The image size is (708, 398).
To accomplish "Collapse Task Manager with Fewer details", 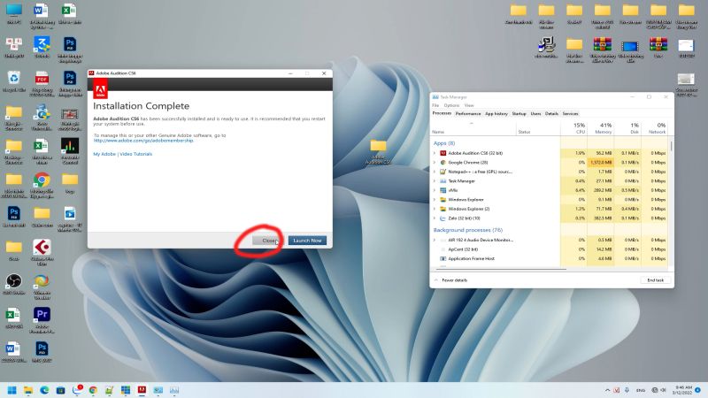I will coord(451,279).
